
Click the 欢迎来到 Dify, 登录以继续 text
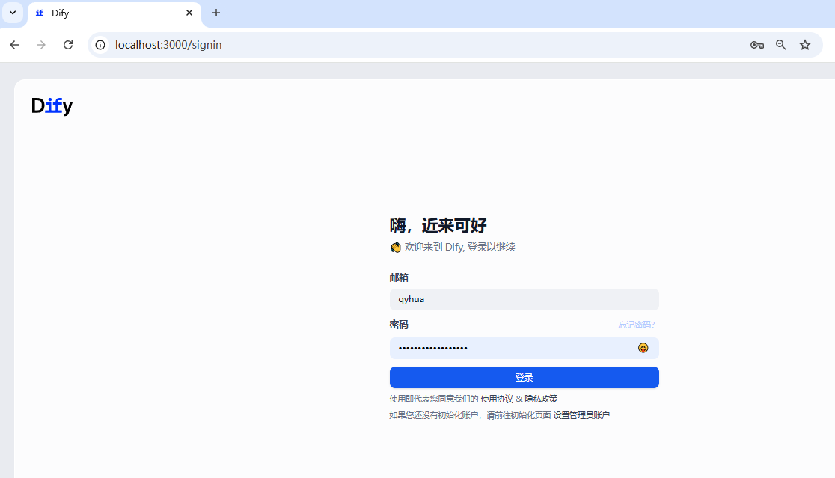tap(459, 247)
